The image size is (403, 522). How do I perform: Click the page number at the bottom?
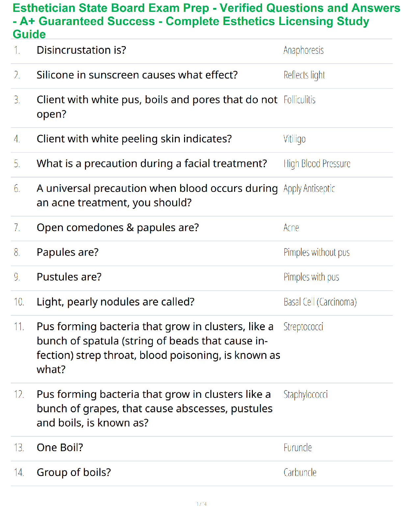tap(201, 504)
